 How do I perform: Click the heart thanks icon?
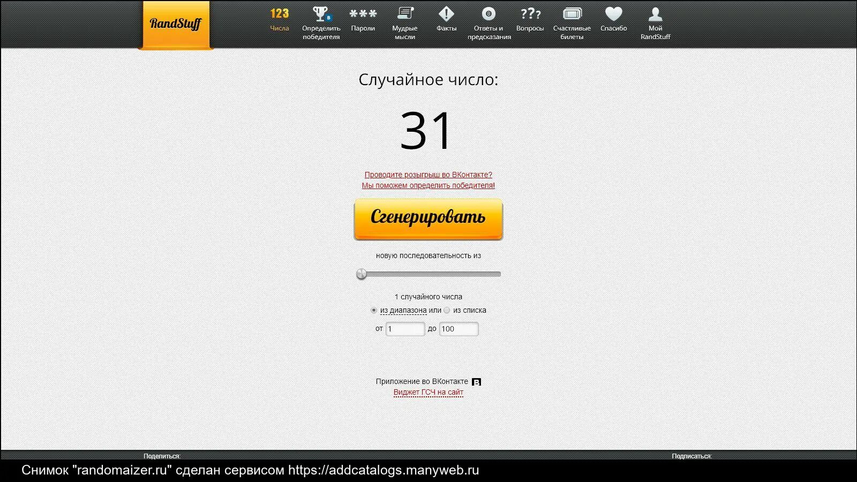pyautogui.click(x=614, y=13)
